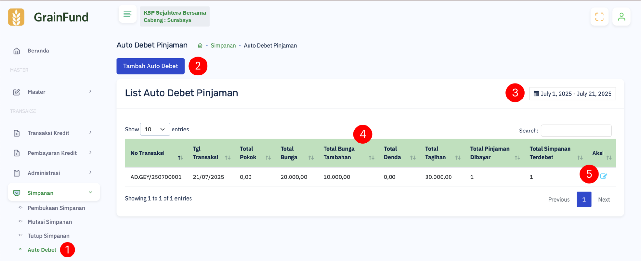Select Auto Debet in sidebar
641x261 pixels.
[x=42, y=250]
